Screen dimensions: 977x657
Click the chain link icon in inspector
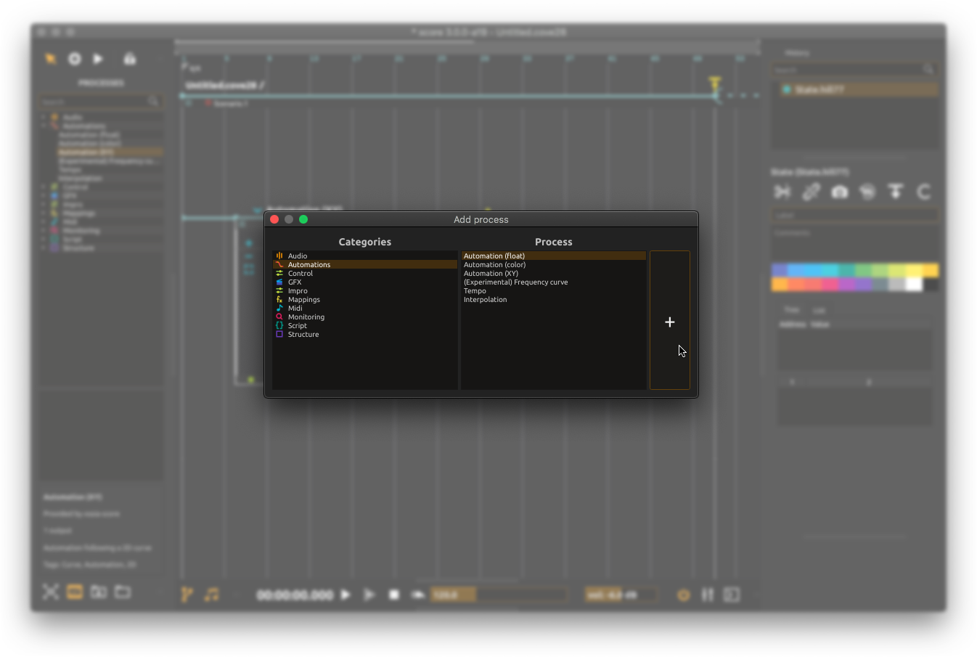click(811, 192)
